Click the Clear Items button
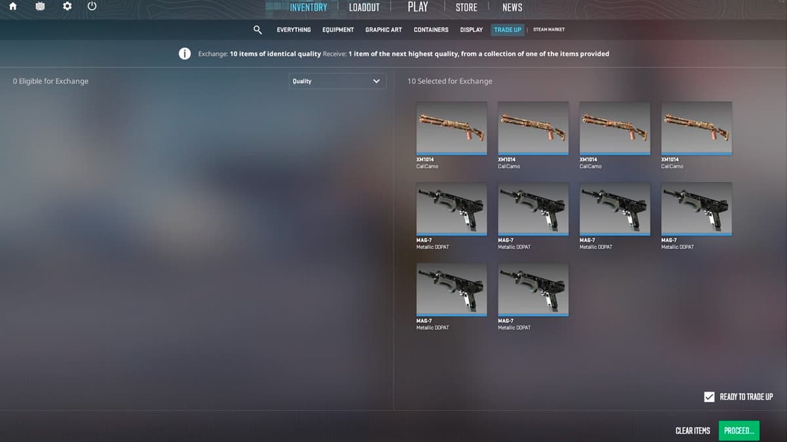787x442 pixels. pyautogui.click(x=693, y=431)
